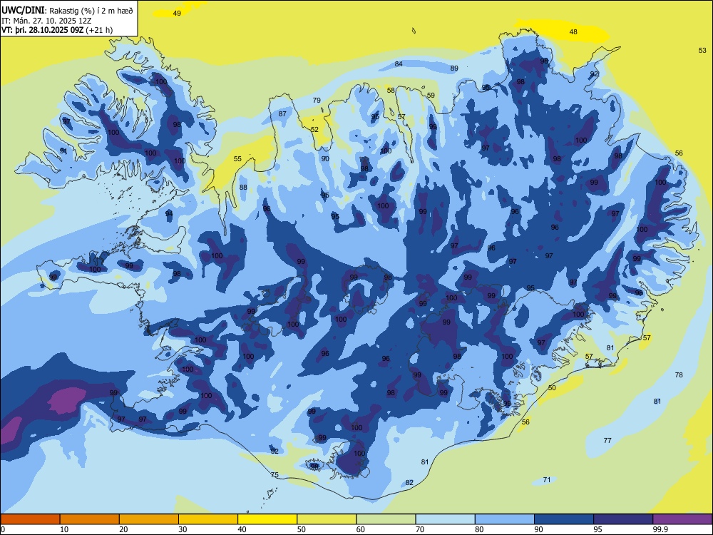The image size is (713, 535).
Task: Click the purple legend swatch above 99.9
Action: click(682, 519)
